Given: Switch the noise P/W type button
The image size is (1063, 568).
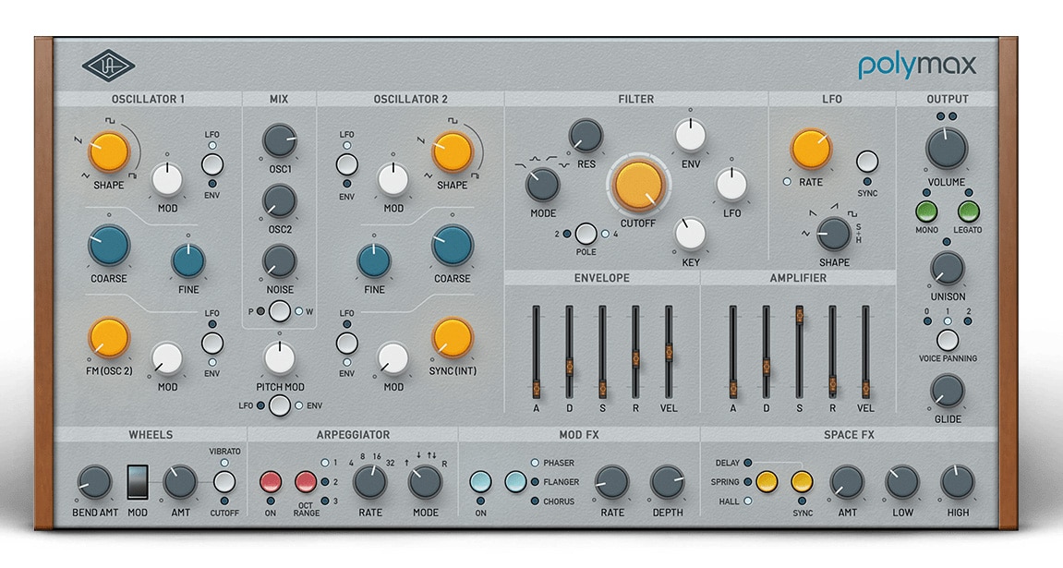Looking at the screenshot, I should (x=279, y=311).
